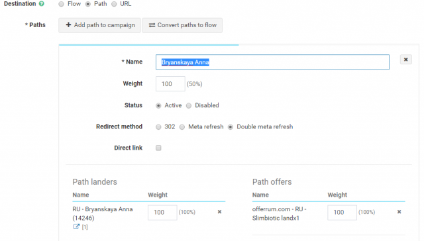Click Convert paths to flow button
The width and height of the screenshot is (424, 241).
pos(182,25)
